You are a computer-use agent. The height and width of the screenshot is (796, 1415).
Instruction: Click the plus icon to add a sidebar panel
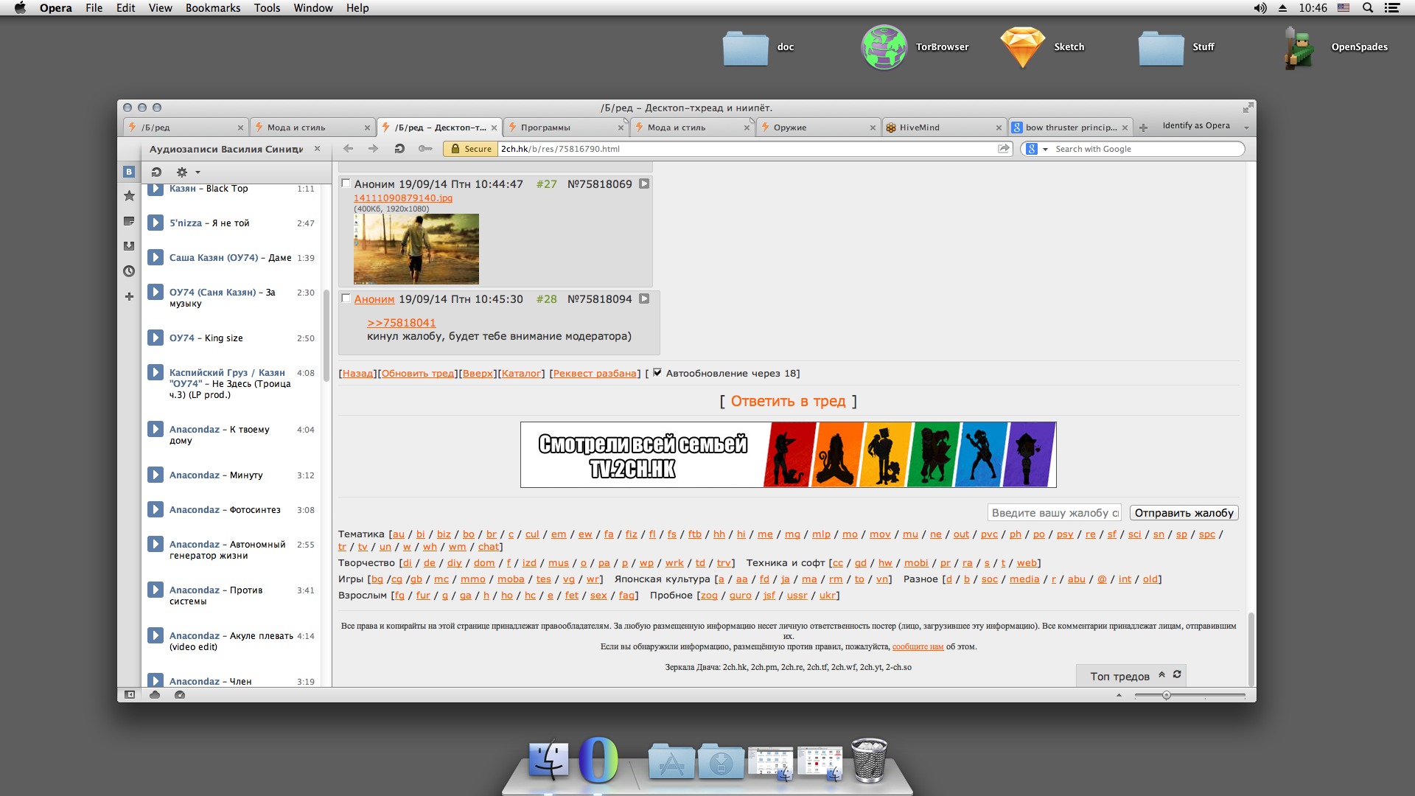(x=129, y=296)
